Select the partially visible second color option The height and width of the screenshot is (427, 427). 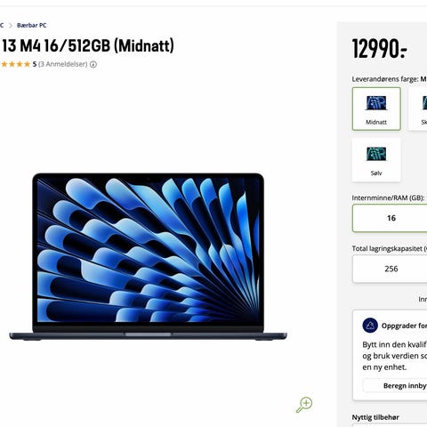pos(418,109)
